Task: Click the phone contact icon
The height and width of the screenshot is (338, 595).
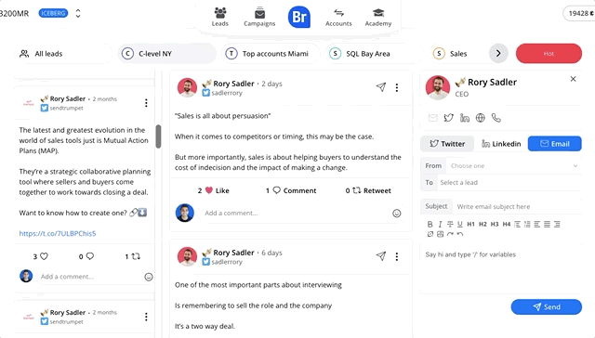Action: (496, 118)
